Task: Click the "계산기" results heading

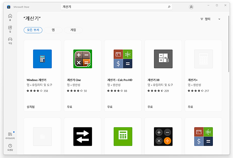Action: point(32,18)
